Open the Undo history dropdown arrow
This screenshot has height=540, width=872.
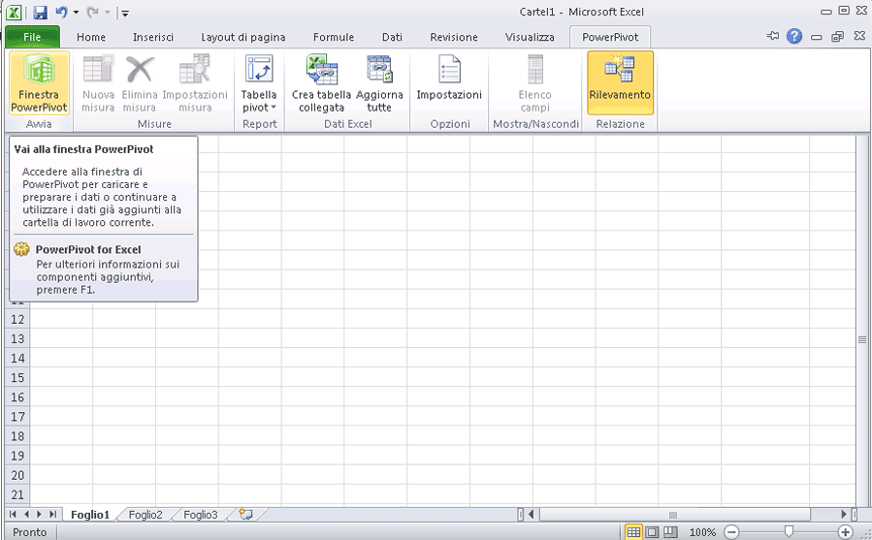click(77, 13)
